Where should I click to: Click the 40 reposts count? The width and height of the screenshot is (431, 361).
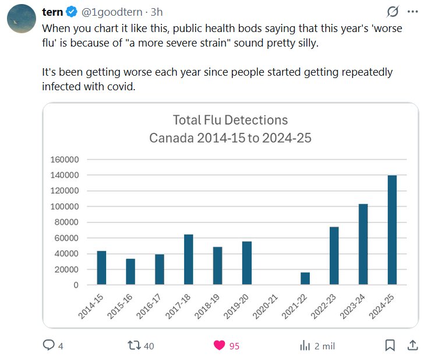coord(149,346)
